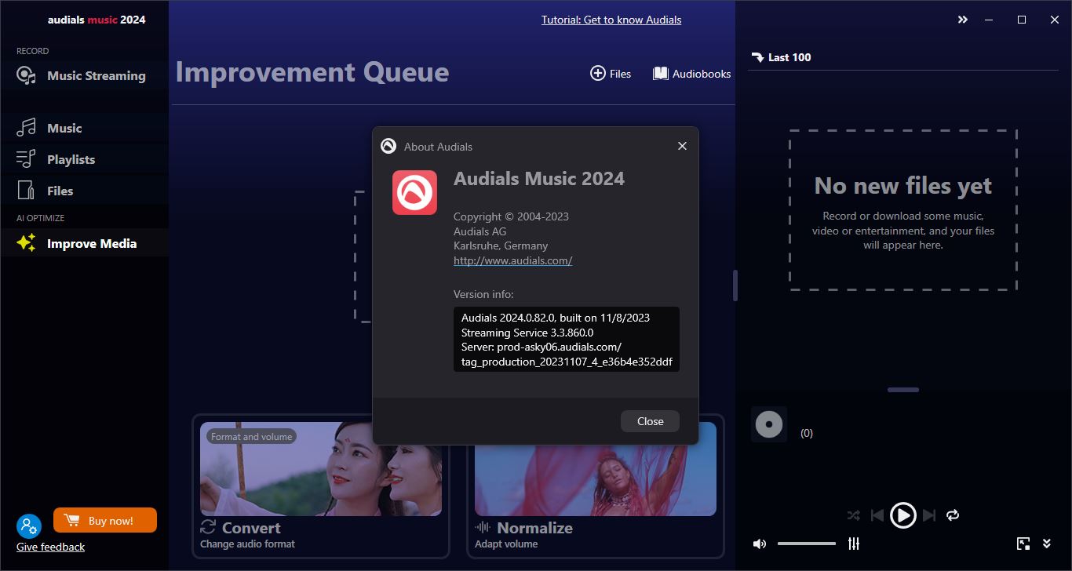
Task: Click the Close button in About dialog
Action: (650, 421)
